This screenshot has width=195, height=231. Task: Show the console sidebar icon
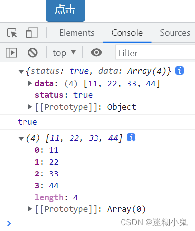pyautogui.click(x=11, y=53)
